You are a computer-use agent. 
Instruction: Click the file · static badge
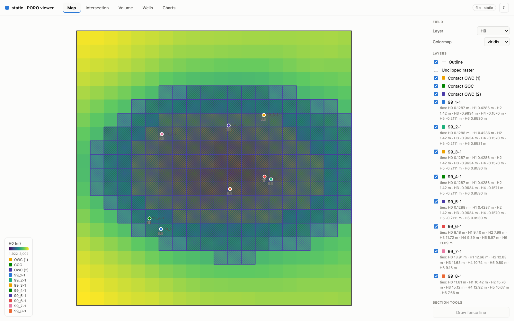pos(484,8)
